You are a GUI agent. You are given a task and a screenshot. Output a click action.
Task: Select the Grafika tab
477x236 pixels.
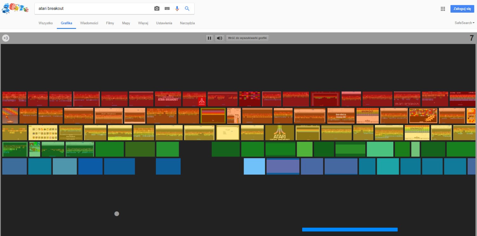tap(66, 23)
